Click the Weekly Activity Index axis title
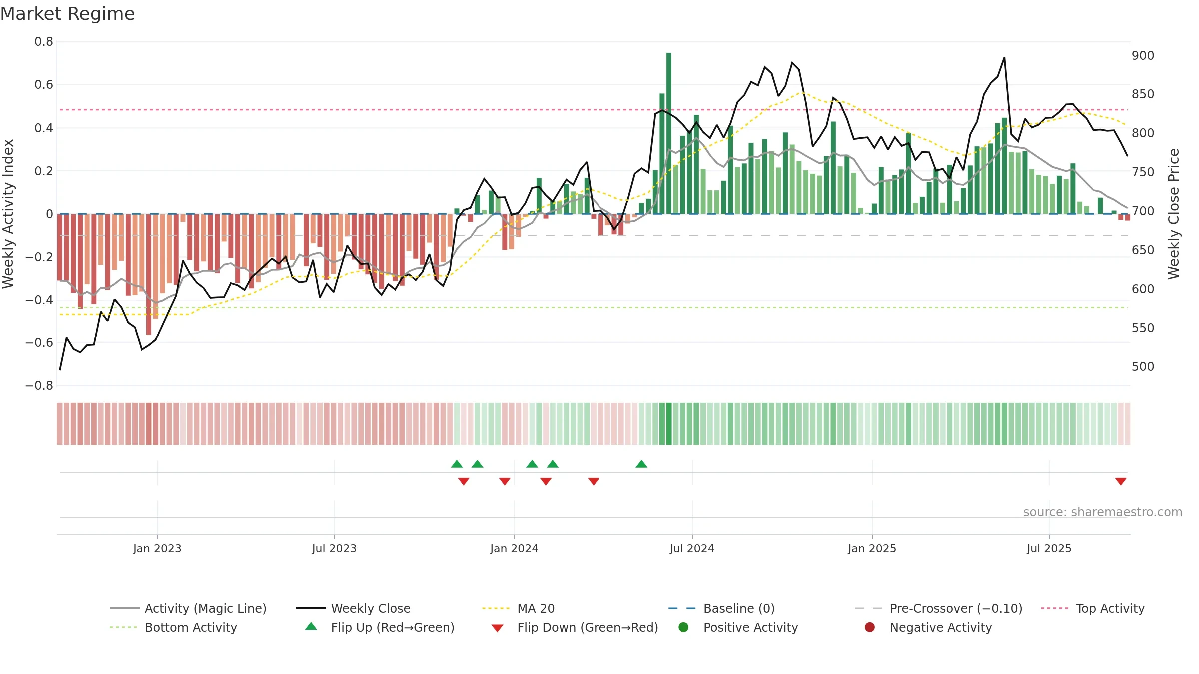This screenshot has height=674, width=1199. (x=8, y=214)
